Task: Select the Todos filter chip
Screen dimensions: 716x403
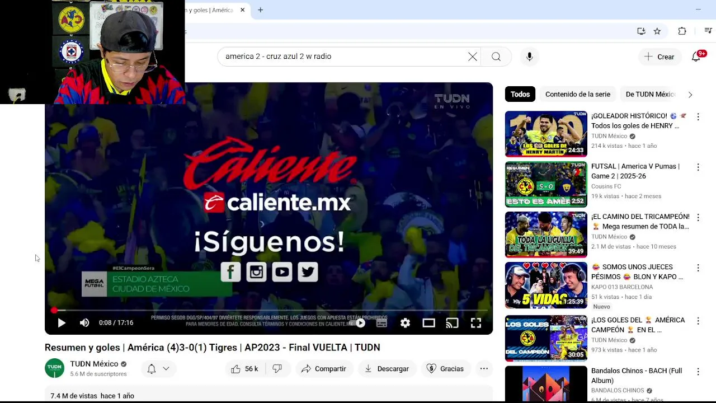Action: [520, 94]
